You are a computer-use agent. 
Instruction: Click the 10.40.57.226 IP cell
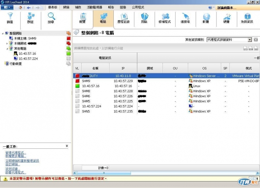[123, 96]
